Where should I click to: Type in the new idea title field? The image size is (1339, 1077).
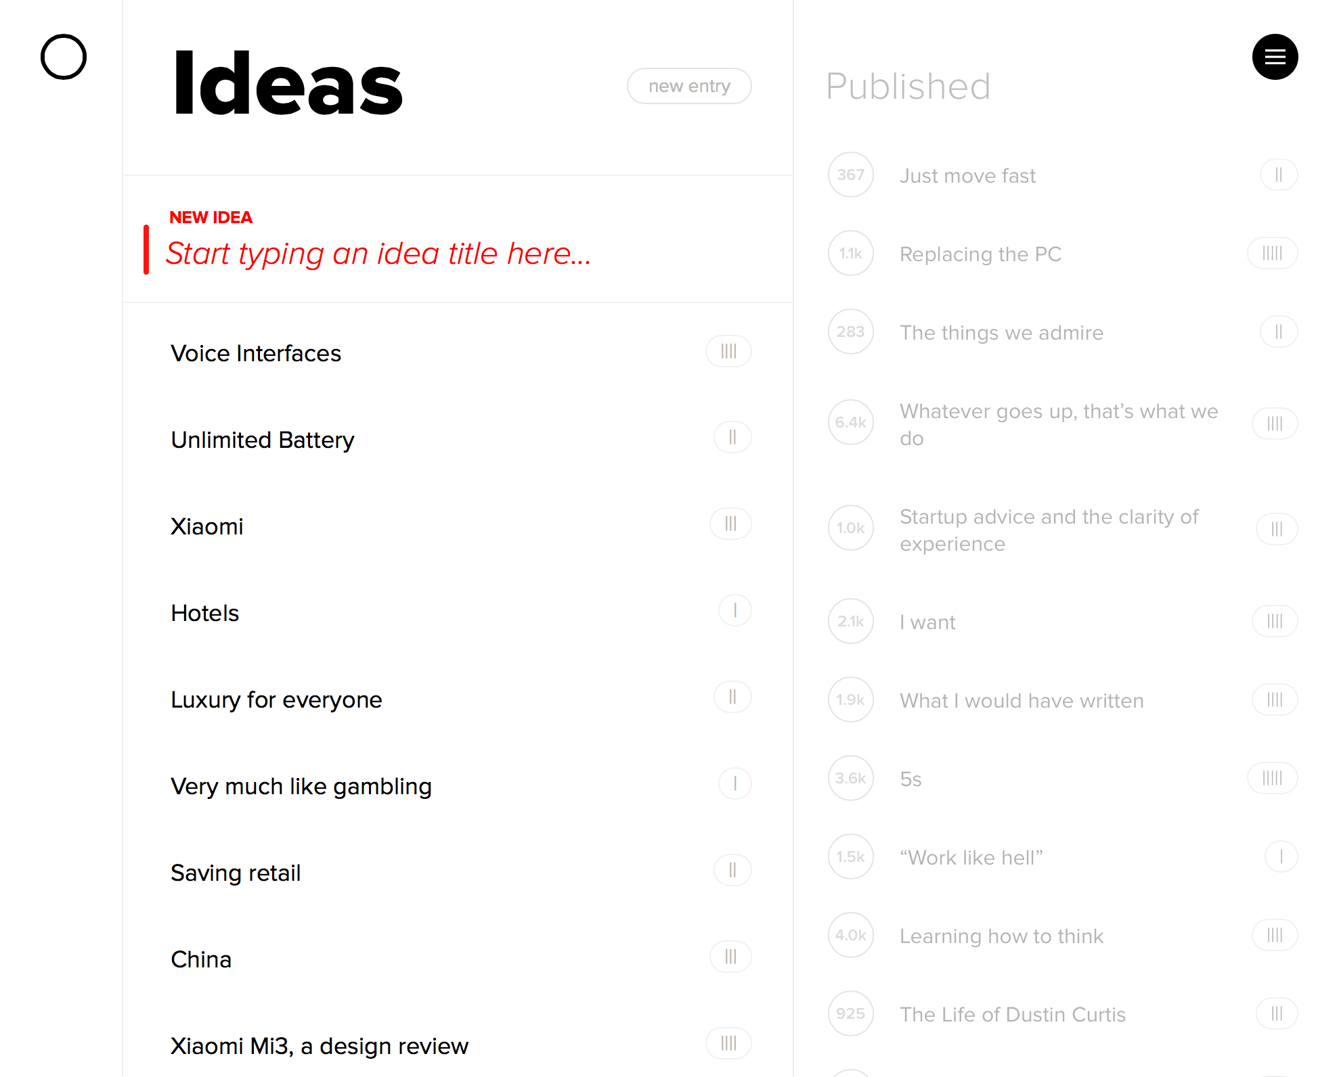[379, 254]
